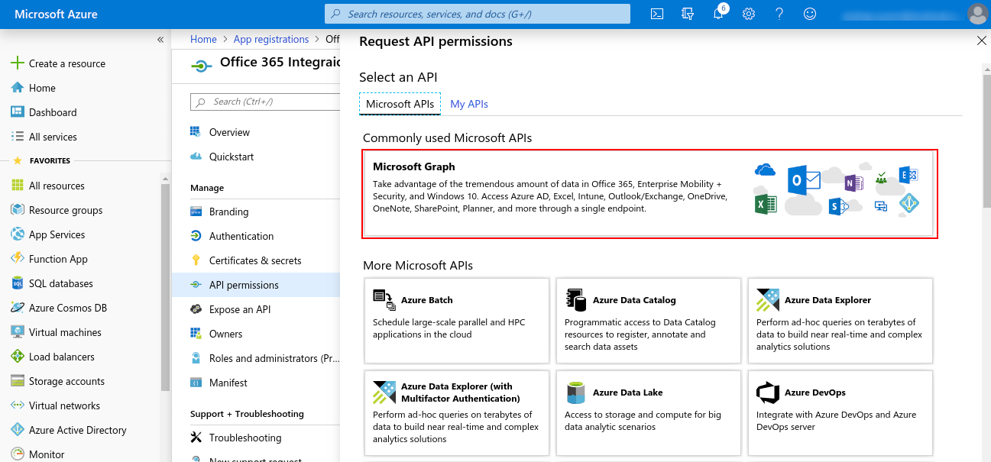This screenshot has width=991, height=462.
Task: Open Cloud Shell from top bar
Action: (656, 14)
